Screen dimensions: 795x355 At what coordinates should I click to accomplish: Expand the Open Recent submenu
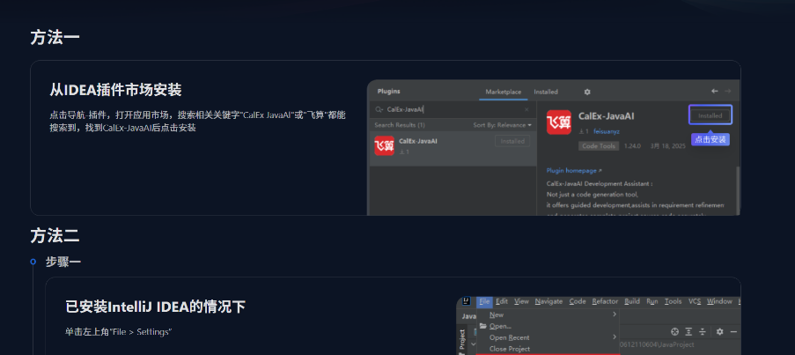(x=615, y=337)
